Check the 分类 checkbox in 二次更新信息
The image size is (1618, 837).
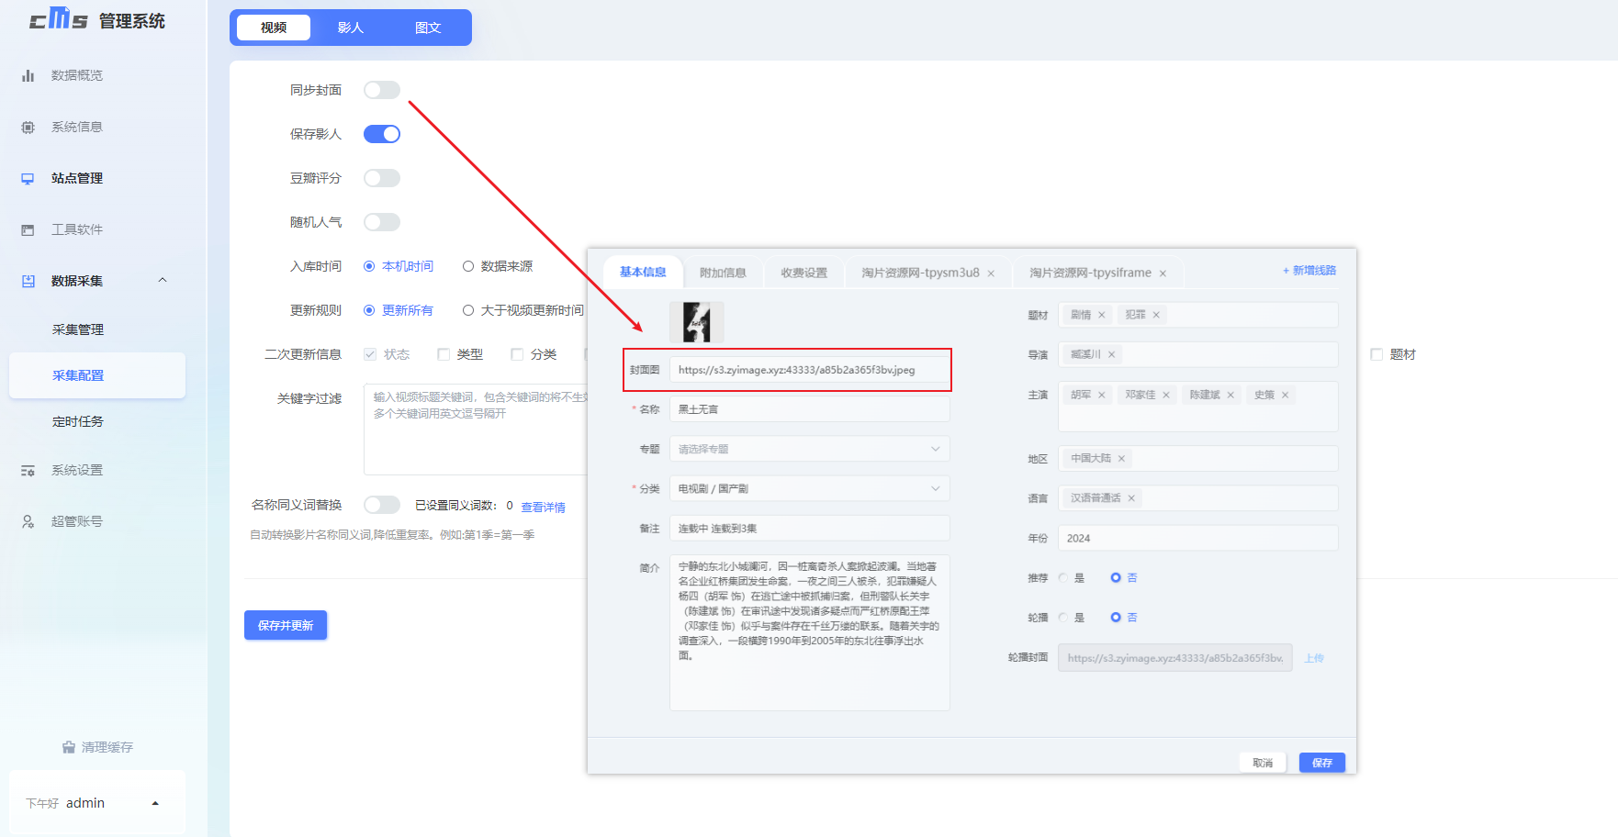pyautogui.click(x=517, y=354)
